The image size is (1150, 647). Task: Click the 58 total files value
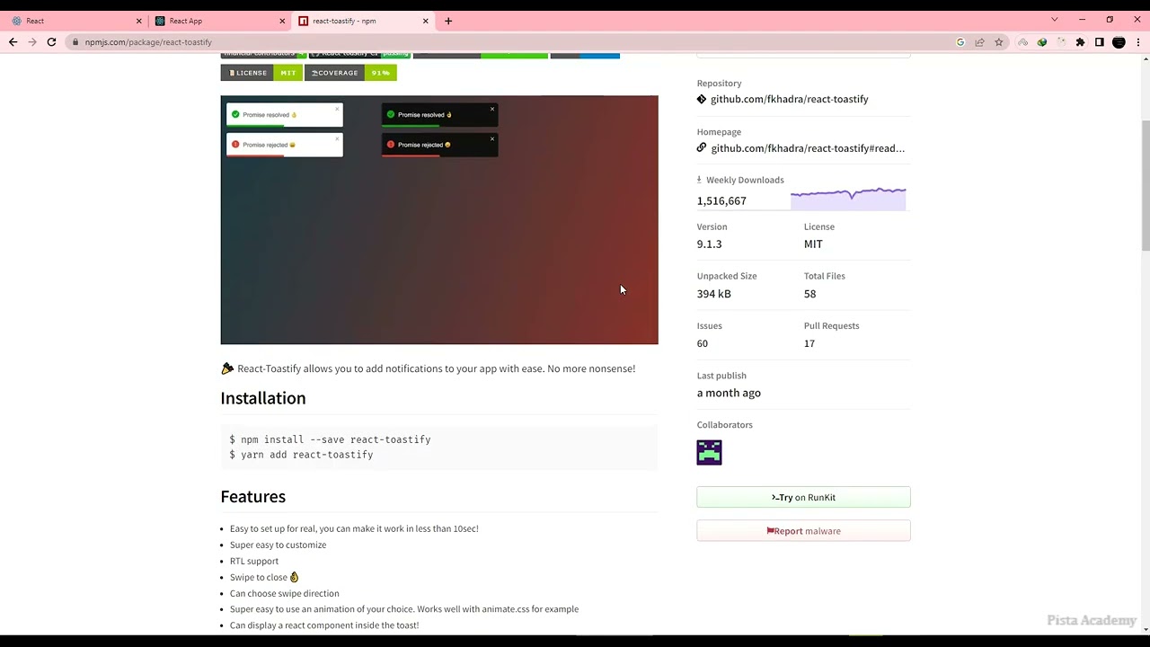[x=809, y=294]
